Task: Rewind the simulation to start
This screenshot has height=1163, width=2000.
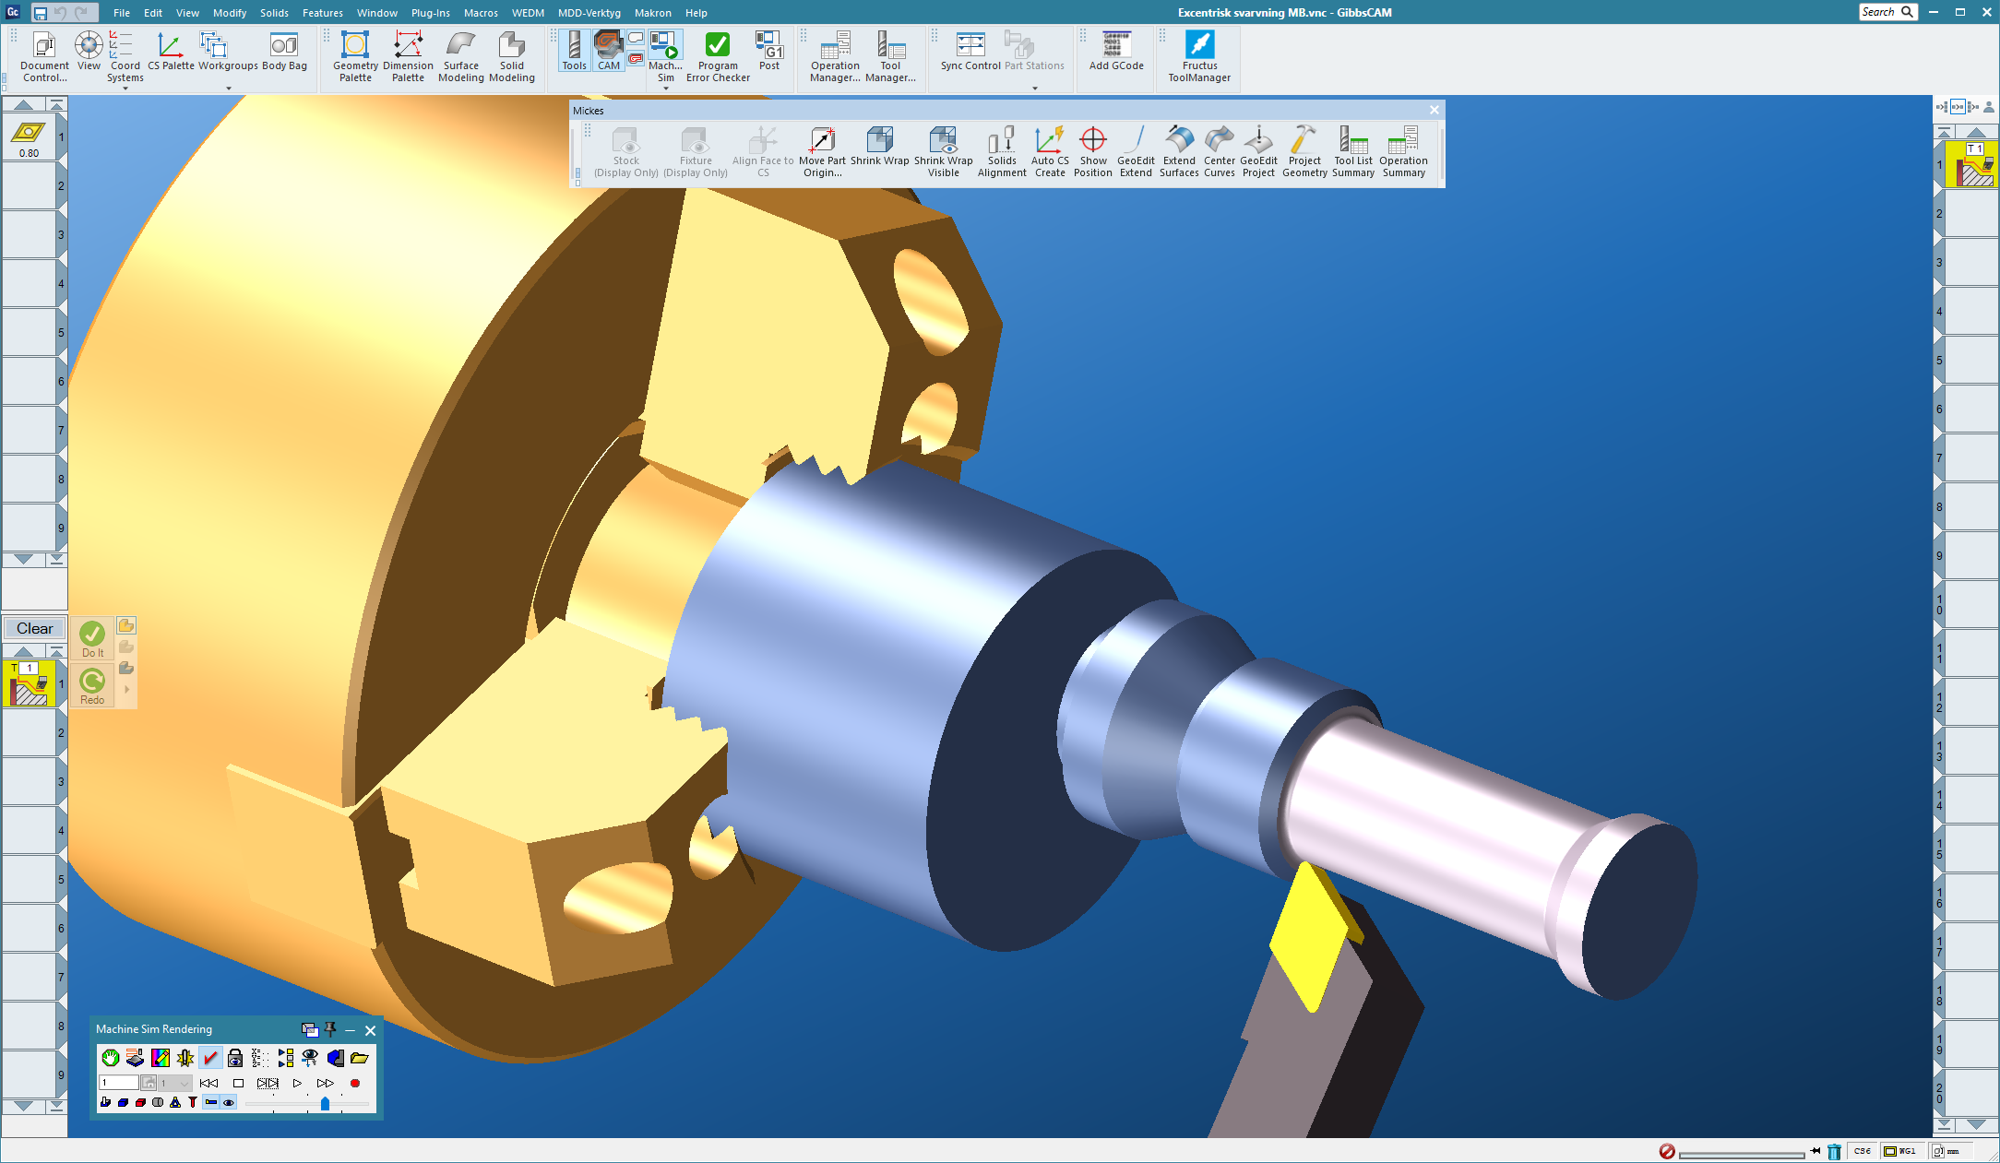Action: 209,1083
